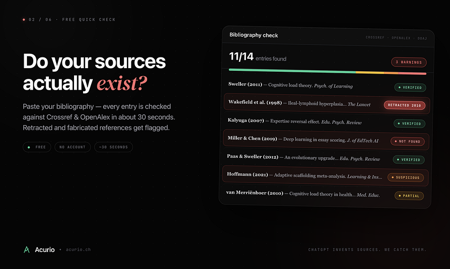Click the PARTIAL status badge
The image size is (450, 269).
[x=409, y=196]
